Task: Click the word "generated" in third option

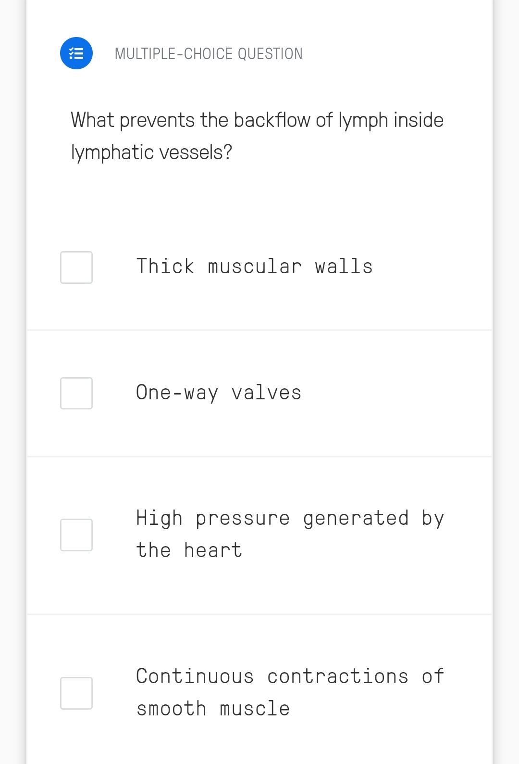Action: 356,519
